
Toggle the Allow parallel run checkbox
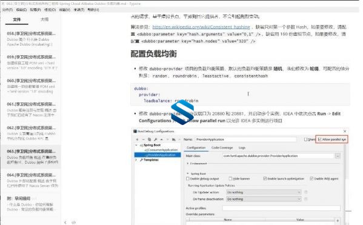[x=320, y=139]
